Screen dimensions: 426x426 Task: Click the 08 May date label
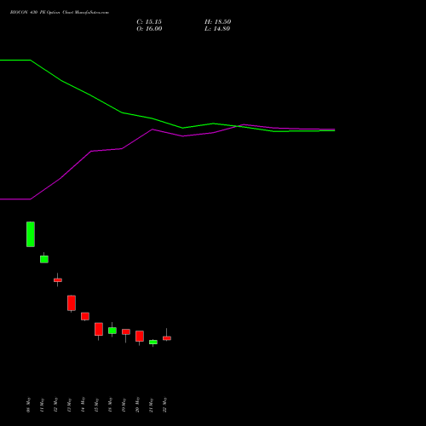point(28,405)
